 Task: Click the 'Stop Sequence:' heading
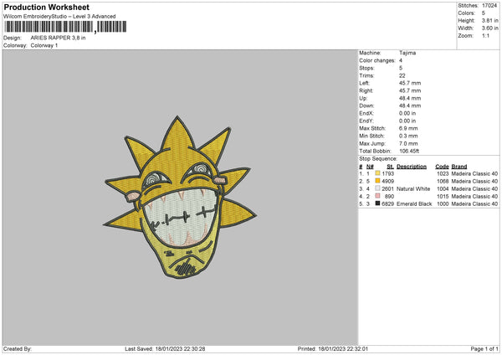pos(378,159)
